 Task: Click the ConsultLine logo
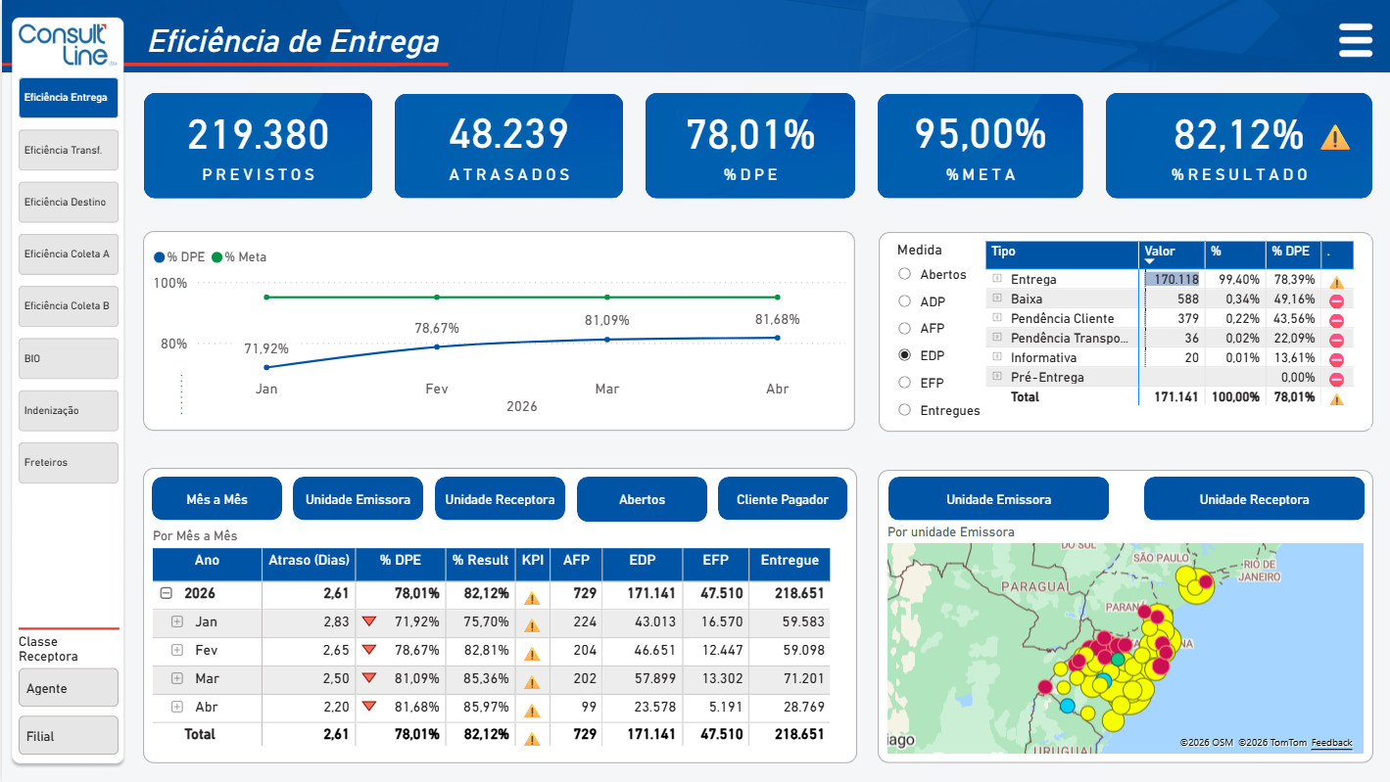[x=69, y=45]
